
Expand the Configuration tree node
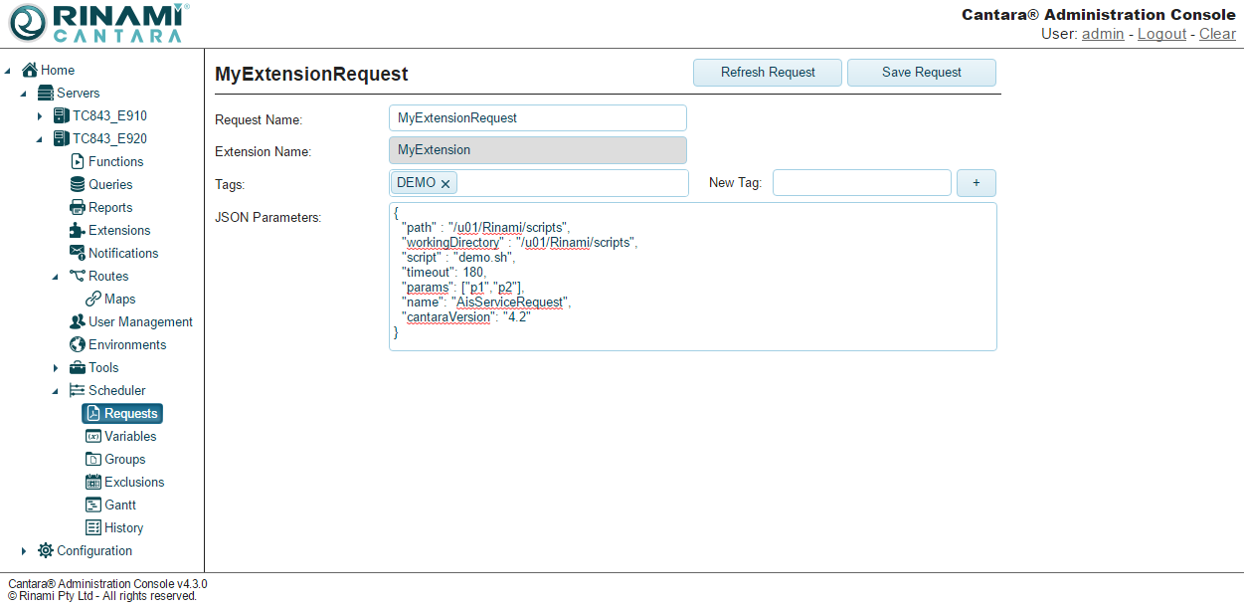24,551
